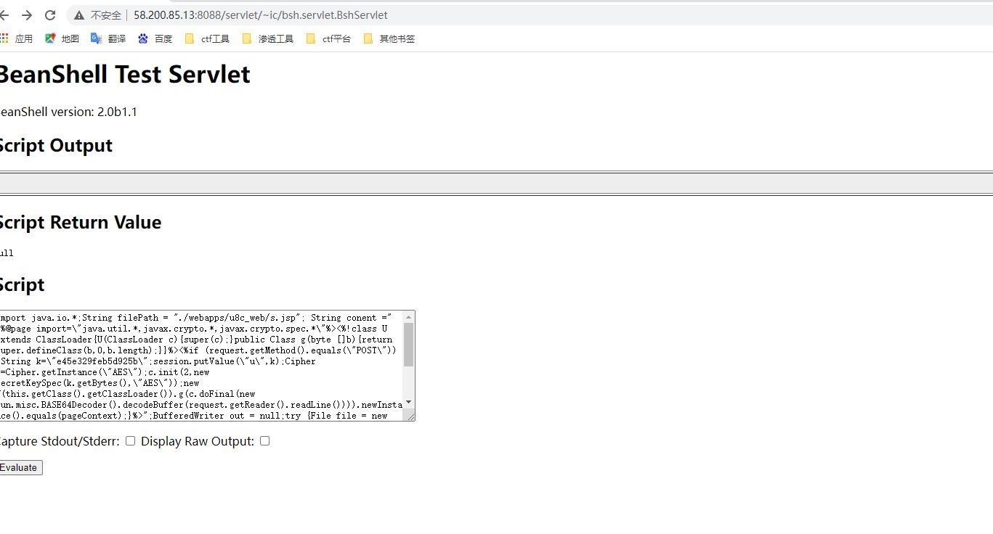The image size is (993, 534).
Task: Open the ctf平台 bookmark folder
Action: click(328, 38)
